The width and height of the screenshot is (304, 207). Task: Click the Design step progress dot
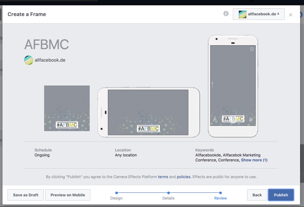click(x=116, y=193)
